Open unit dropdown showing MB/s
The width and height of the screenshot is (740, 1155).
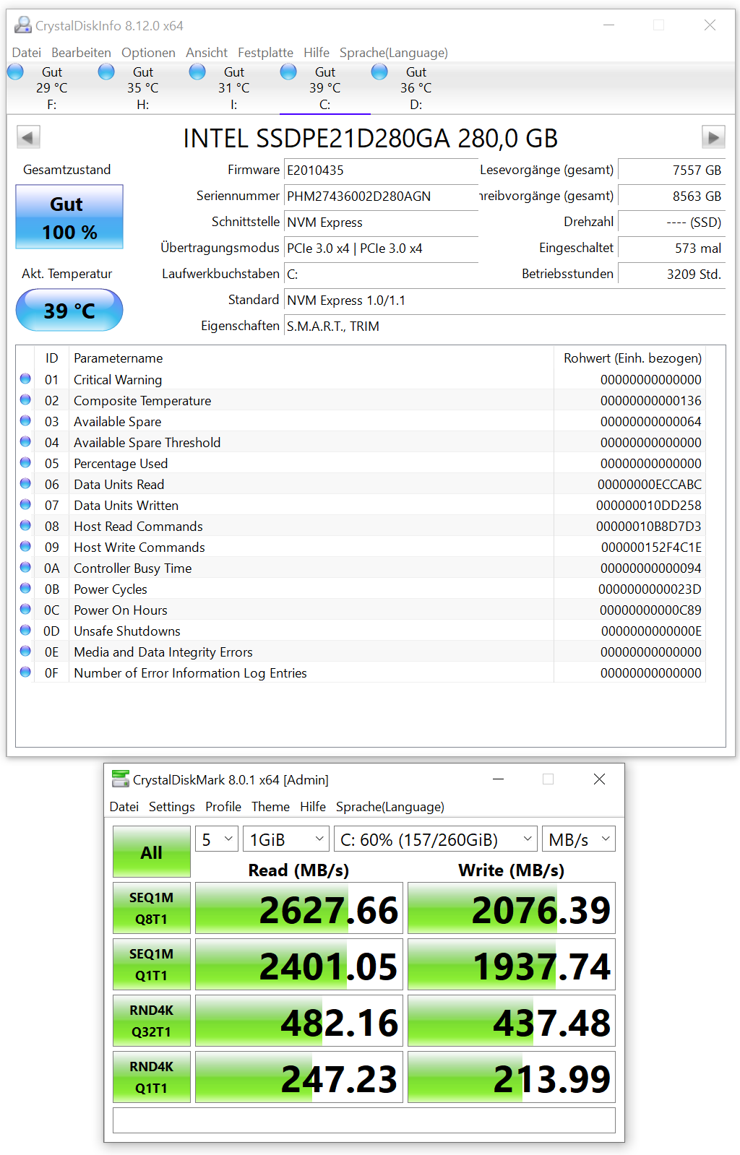tap(579, 839)
